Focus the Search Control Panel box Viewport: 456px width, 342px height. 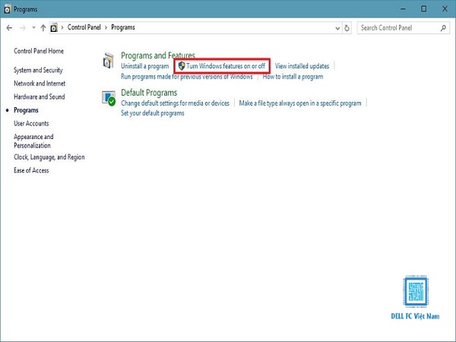pyautogui.click(x=403, y=28)
